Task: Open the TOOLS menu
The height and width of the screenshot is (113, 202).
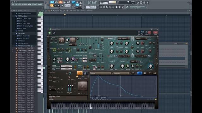Action: click(40, 4)
